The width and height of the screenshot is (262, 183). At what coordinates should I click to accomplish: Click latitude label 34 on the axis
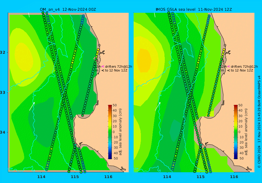coord(3,132)
